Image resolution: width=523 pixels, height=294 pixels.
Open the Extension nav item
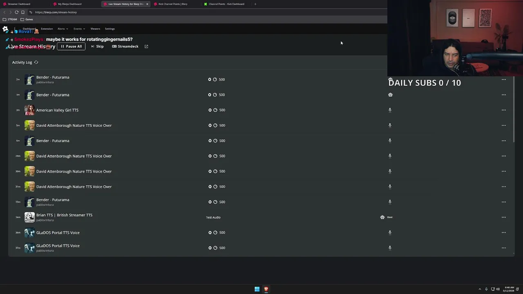tap(47, 29)
